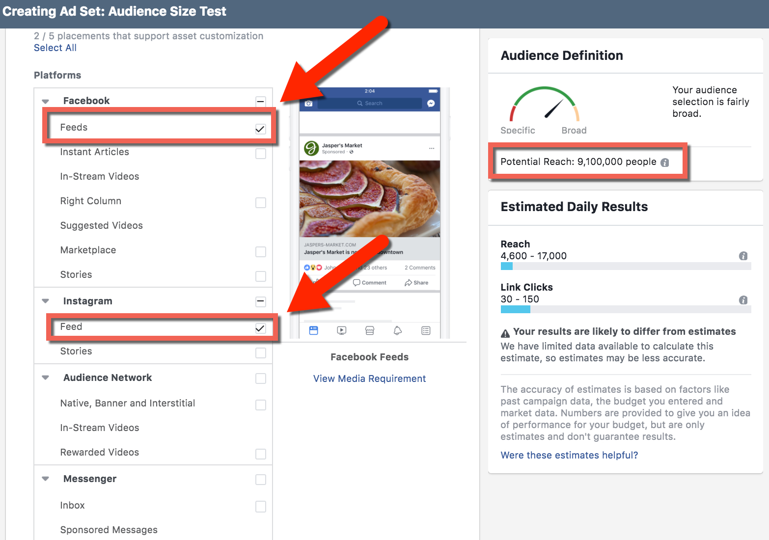The width and height of the screenshot is (769, 540).
Task: Tap the camera icon in phone preview
Action: pyautogui.click(x=308, y=104)
